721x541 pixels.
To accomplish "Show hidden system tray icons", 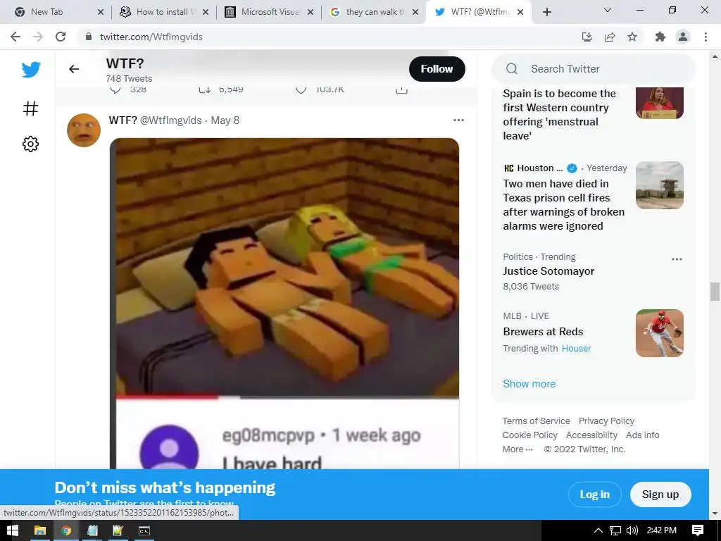I will point(598,530).
